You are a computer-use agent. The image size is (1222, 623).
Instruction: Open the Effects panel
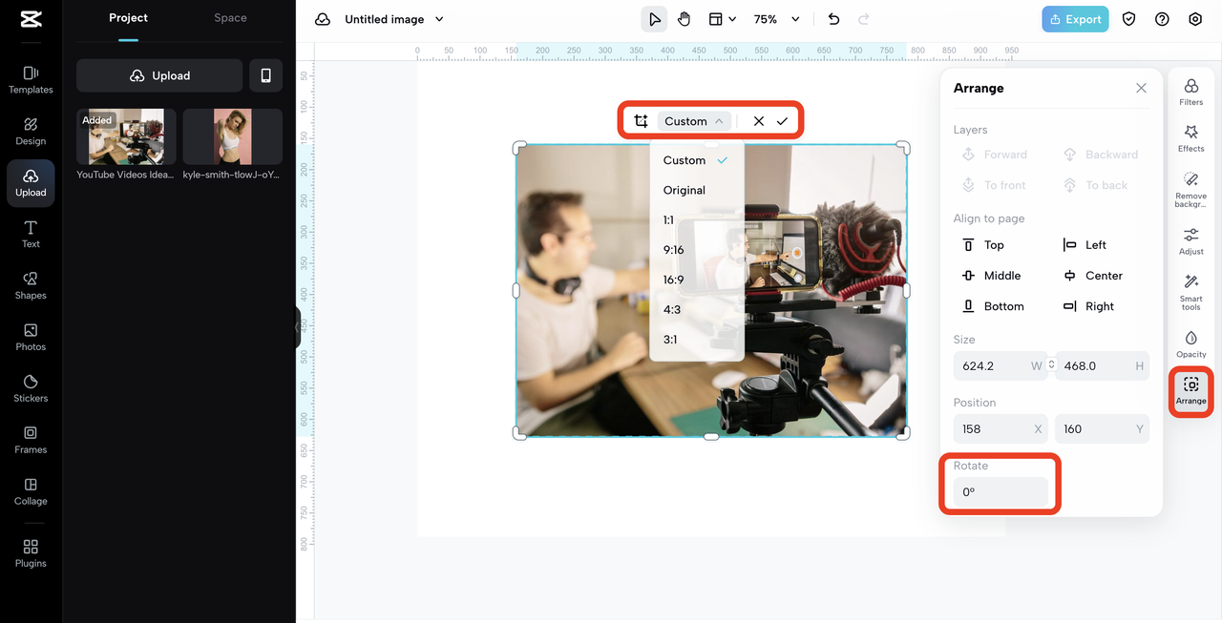coord(1191,138)
